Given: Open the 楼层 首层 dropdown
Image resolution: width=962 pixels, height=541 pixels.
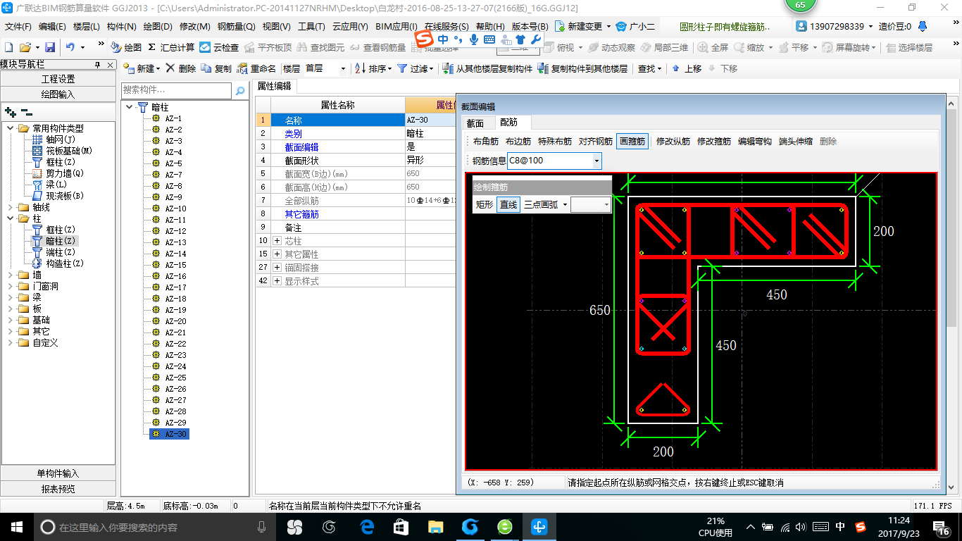Looking at the screenshot, I should pos(343,68).
